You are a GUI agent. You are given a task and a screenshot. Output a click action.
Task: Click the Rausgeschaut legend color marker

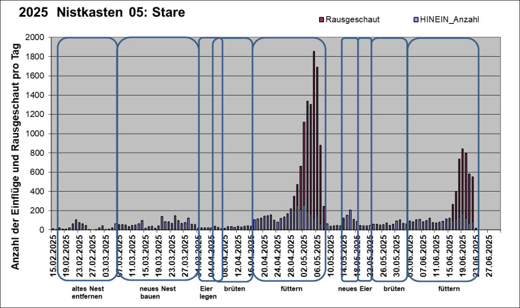(322, 20)
